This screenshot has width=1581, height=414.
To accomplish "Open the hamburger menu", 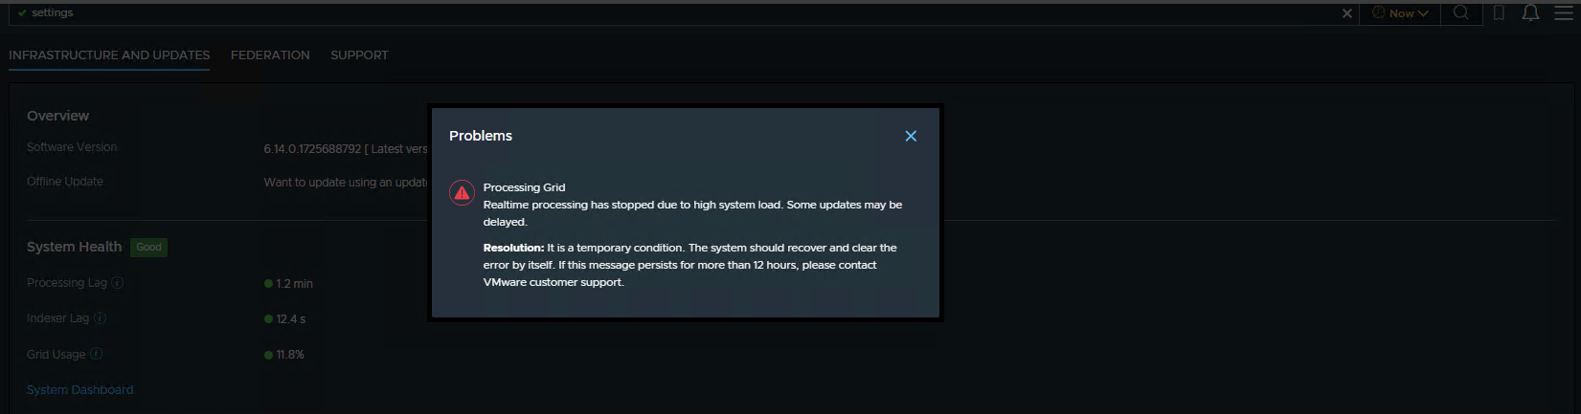I will click(1563, 12).
